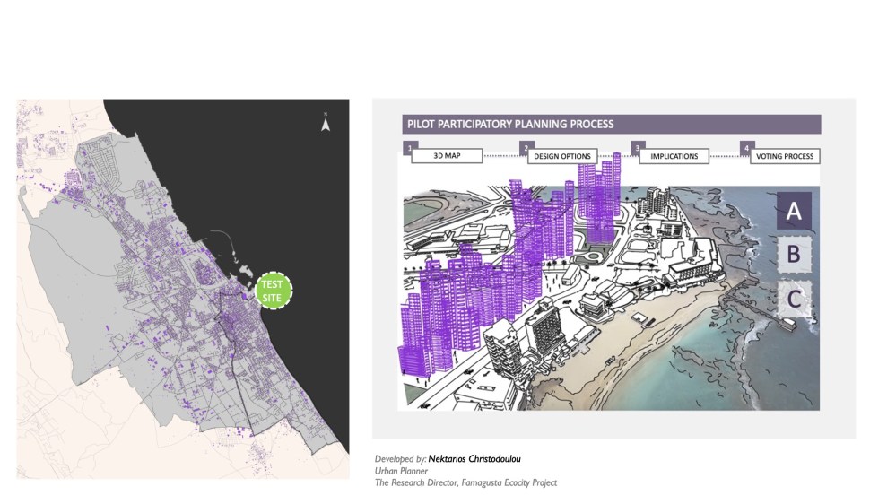Go to the IMPLICATIONS step
This screenshot has width=896, height=504.
tap(674, 156)
